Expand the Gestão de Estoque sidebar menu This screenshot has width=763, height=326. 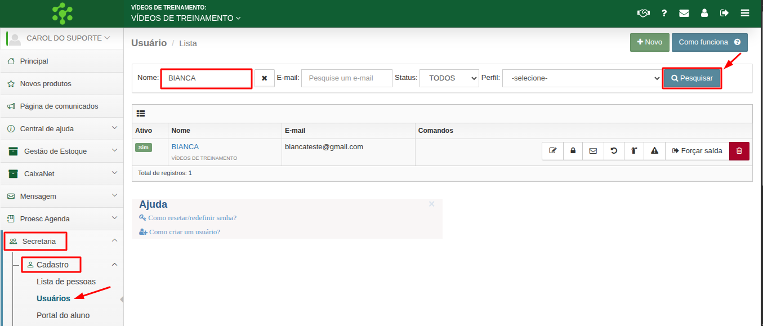[x=62, y=151]
